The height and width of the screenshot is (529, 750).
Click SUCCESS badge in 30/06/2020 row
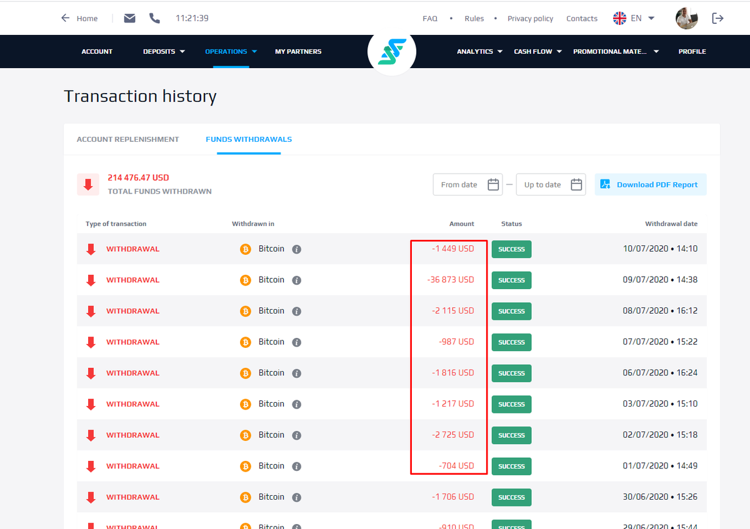coord(511,497)
